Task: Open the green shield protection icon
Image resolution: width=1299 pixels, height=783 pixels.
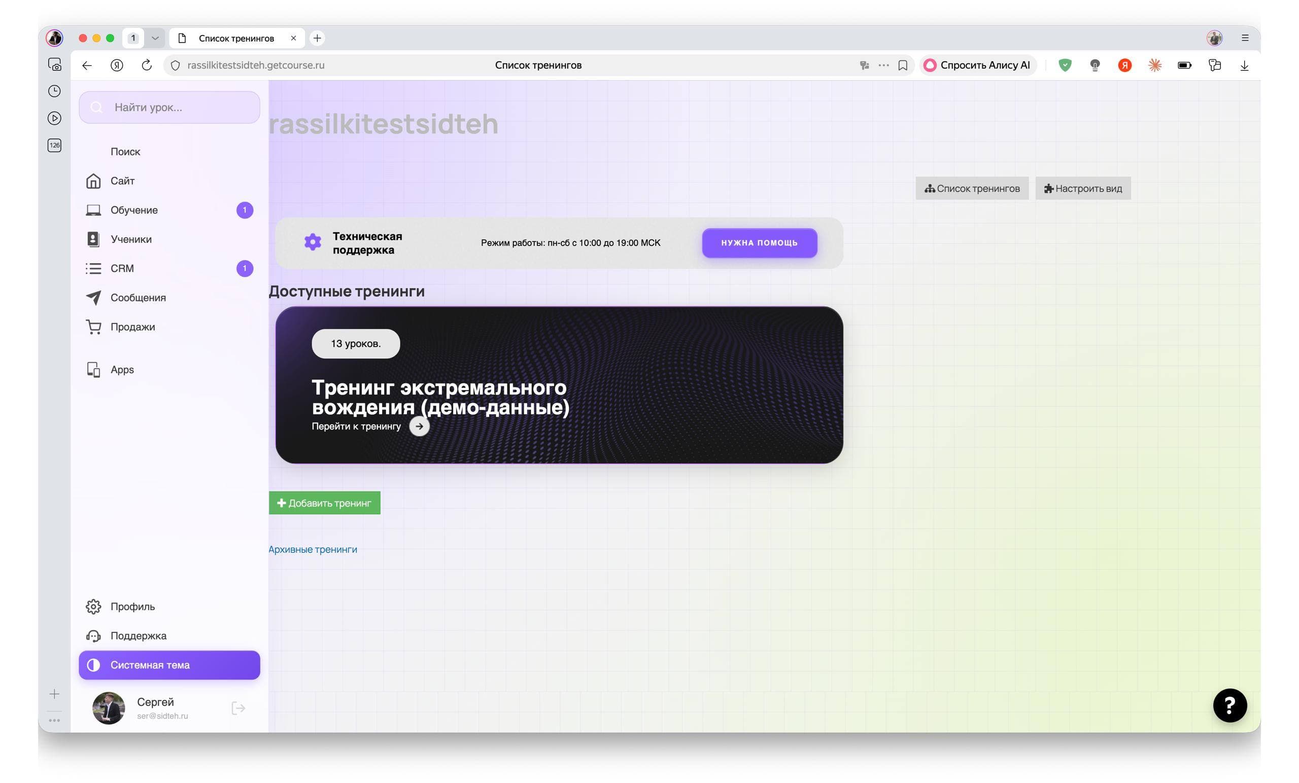Action: click(1065, 65)
